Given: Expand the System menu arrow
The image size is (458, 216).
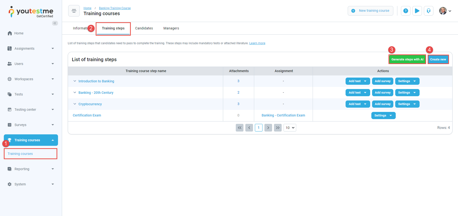Looking at the screenshot, I should tap(53, 184).
